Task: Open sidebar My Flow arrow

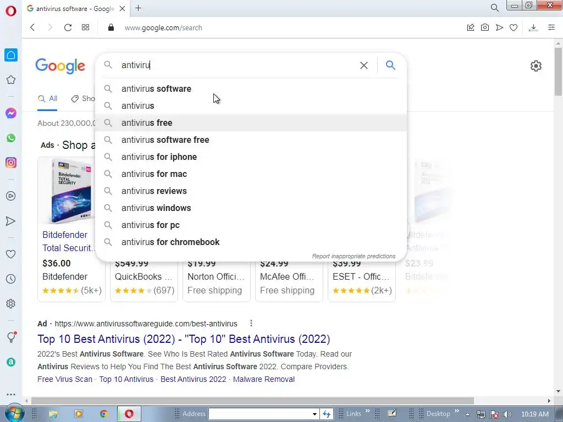Action: click(11, 221)
